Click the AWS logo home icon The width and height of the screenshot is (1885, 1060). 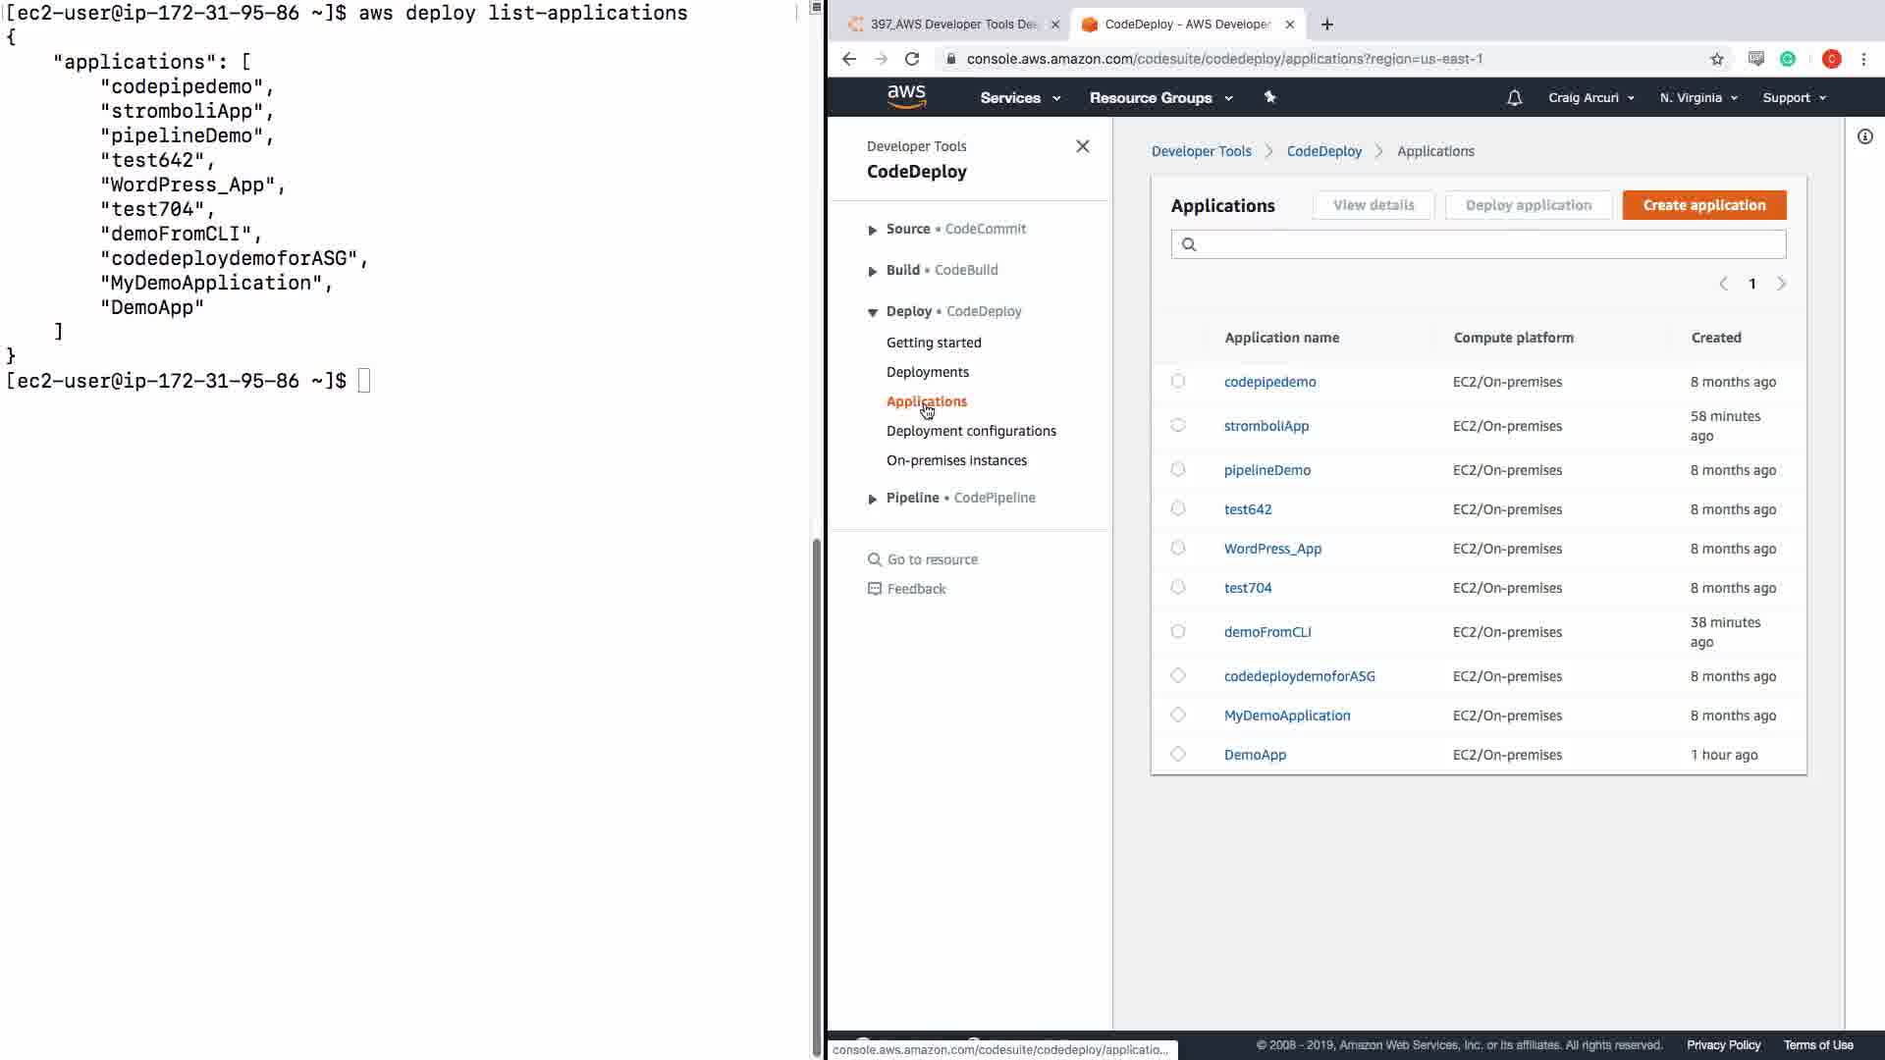(x=905, y=96)
